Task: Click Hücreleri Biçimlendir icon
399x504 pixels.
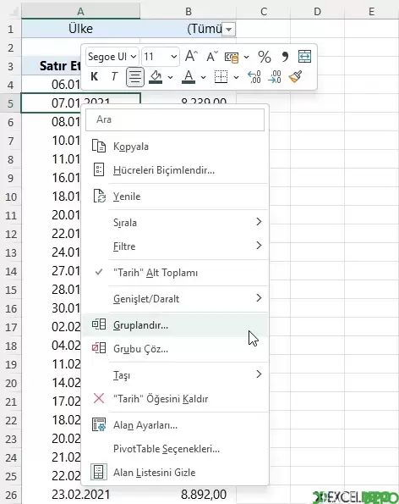Action: [99, 169]
